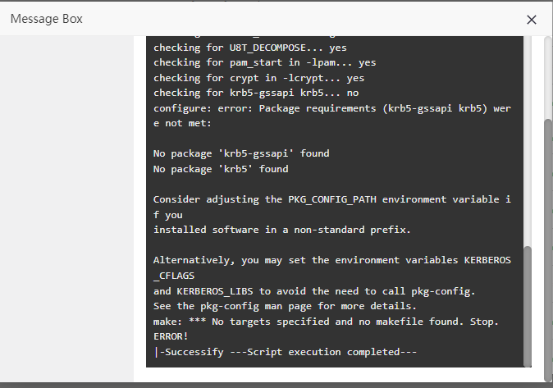Click the 'configure: error: Package requirements' line
The image size is (553, 388).
click(331, 107)
